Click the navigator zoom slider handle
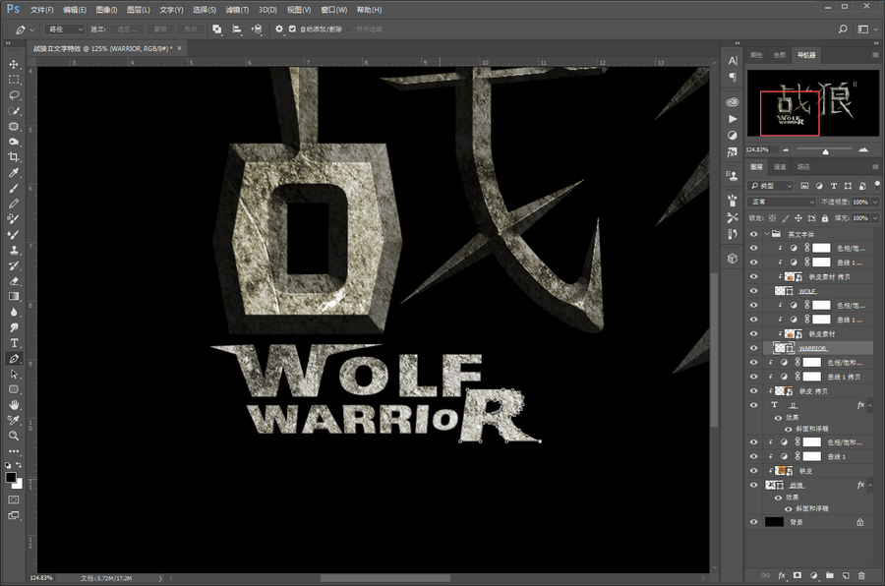The image size is (885, 586). [825, 150]
